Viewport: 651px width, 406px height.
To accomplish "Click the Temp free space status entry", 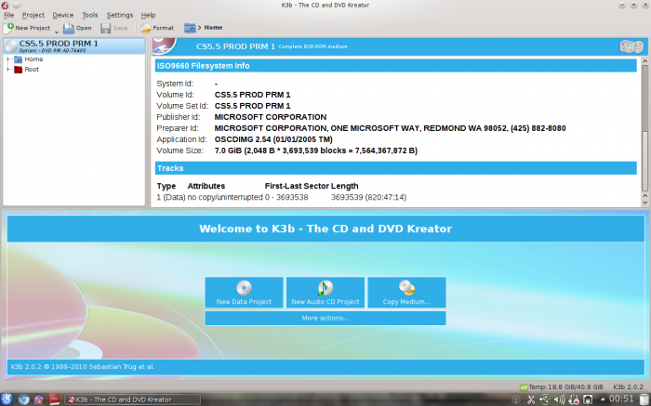I will point(561,386).
